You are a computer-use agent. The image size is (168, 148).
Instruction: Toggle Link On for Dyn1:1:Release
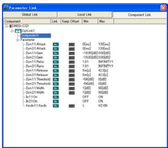[56, 71]
